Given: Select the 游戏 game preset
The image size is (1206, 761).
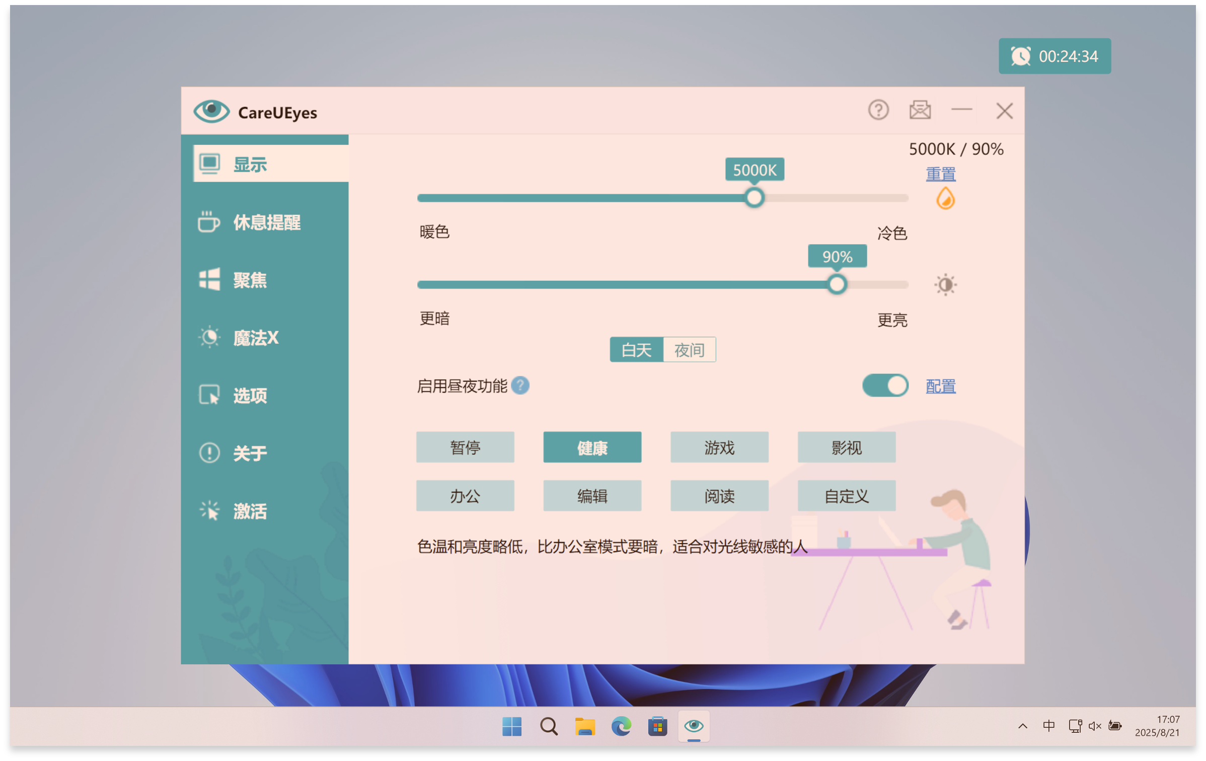Looking at the screenshot, I should point(720,447).
